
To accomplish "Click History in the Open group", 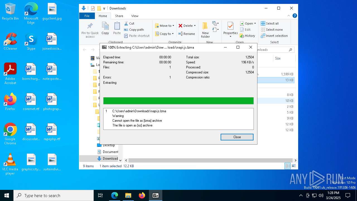I will point(247,36).
